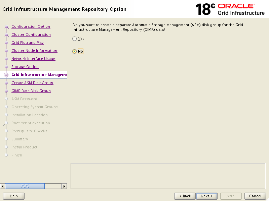This screenshot has width=269, height=201.
Task: Go to GIMR Data Disk Group step
Action: 31,91
